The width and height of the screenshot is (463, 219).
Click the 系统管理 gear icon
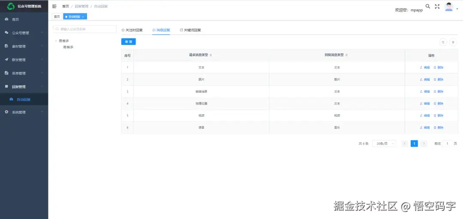(6, 112)
